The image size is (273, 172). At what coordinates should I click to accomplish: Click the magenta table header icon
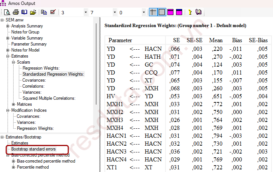point(170,12)
